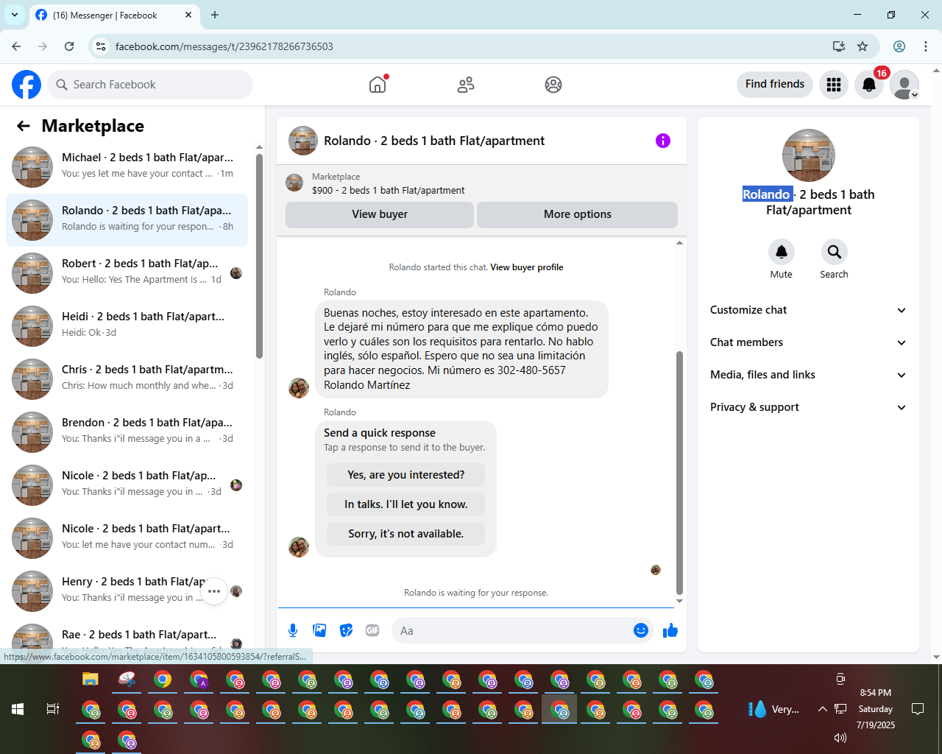Viewport: 942px width, 754px height.
Task: Choose a sticker icon in composer
Action: click(346, 630)
